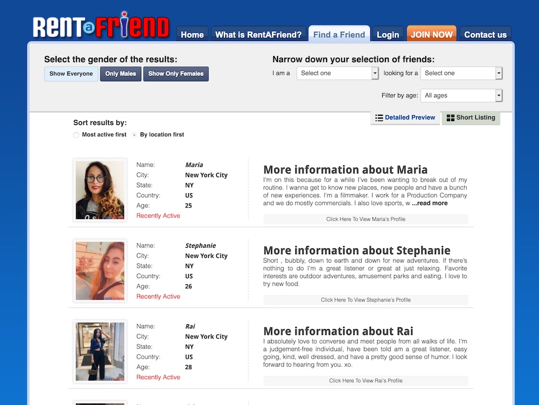
Task: Go to the Home tab
Action: 192,34
